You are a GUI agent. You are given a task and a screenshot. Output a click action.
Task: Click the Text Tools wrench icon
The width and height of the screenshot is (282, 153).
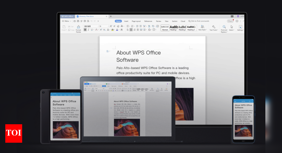(213, 27)
